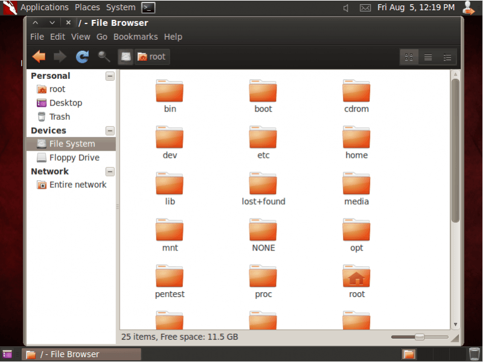
Task: Adjust the zoom slider in status bar
Action: coord(420,337)
